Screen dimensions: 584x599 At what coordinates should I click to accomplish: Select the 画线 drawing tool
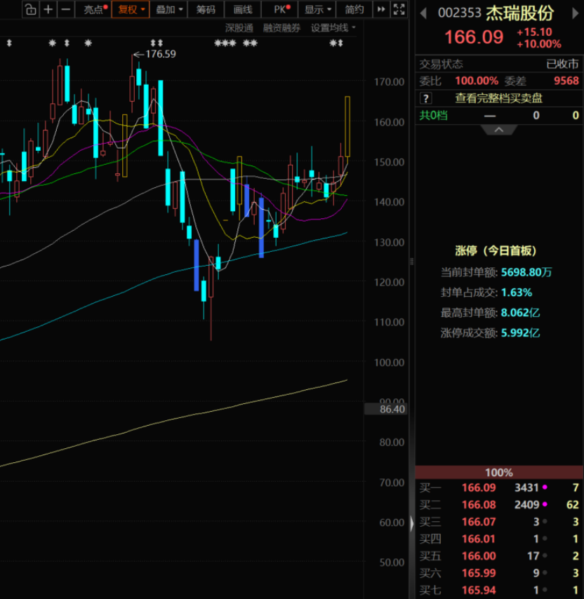243,10
